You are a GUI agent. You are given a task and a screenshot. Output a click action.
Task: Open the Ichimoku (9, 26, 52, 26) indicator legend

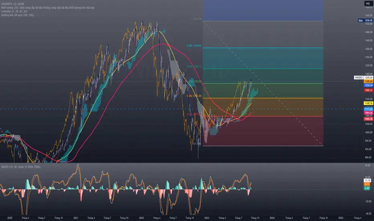tap(14, 11)
